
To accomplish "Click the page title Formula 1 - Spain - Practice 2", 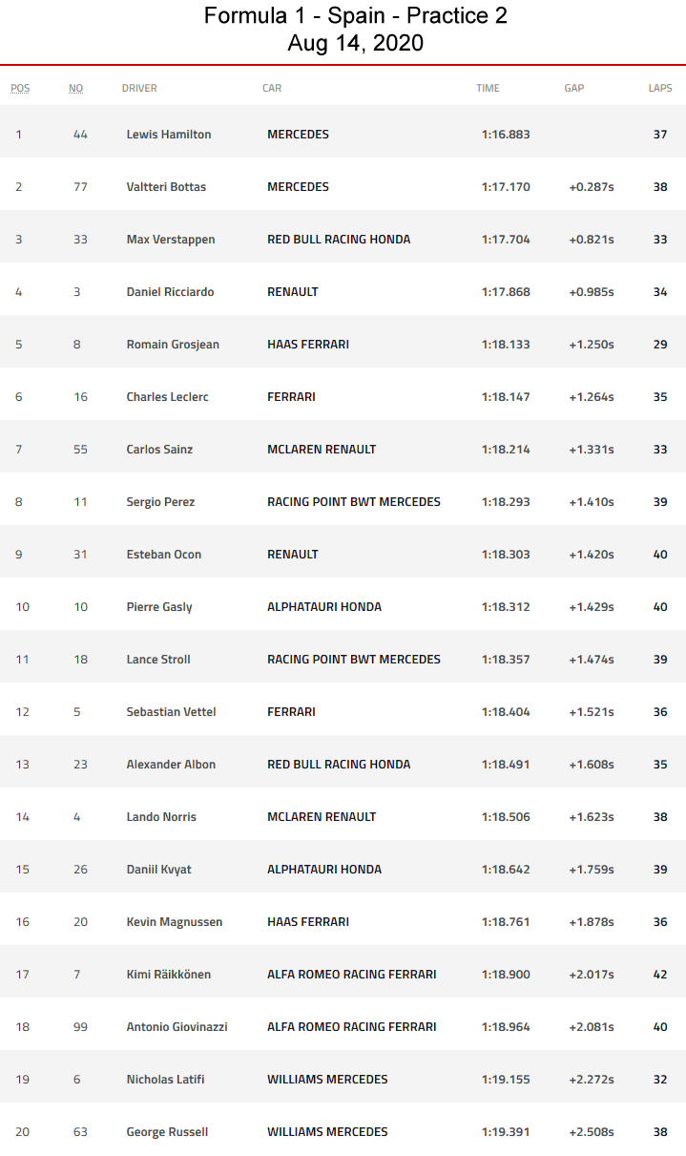I will 356,16.
